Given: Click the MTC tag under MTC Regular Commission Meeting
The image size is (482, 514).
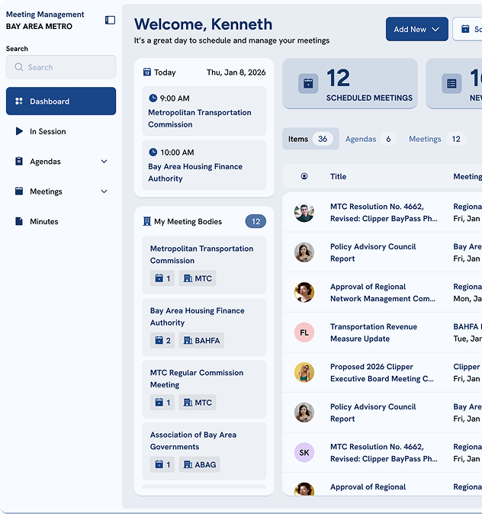Looking at the screenshot, I should [198, 402].
